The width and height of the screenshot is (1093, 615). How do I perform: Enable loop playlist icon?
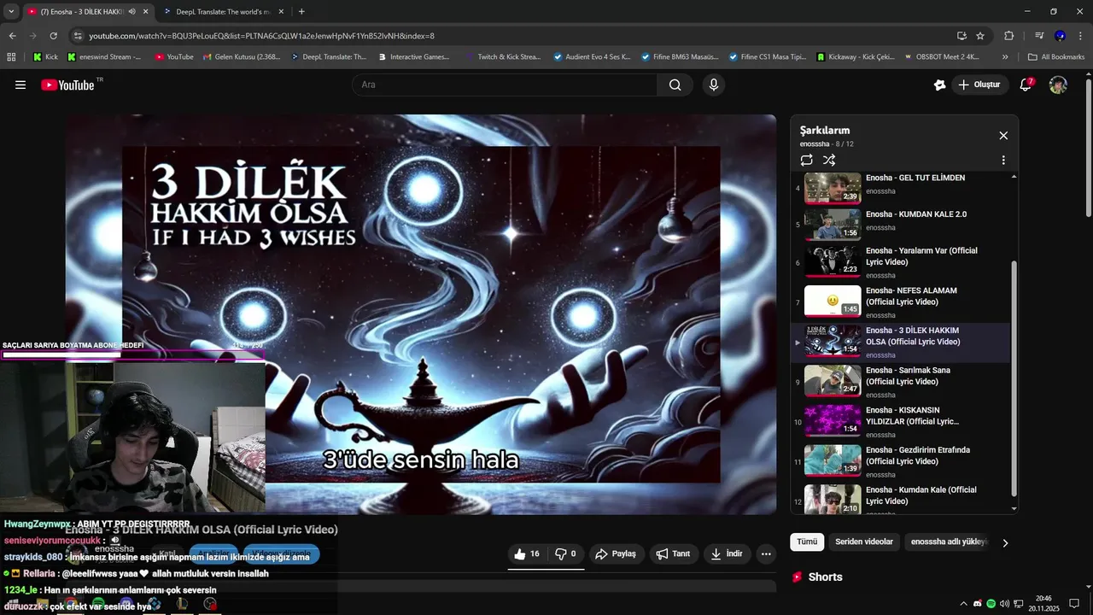click(x=806, y=160)
